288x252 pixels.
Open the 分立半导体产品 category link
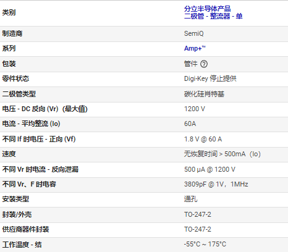coord(207,9)
